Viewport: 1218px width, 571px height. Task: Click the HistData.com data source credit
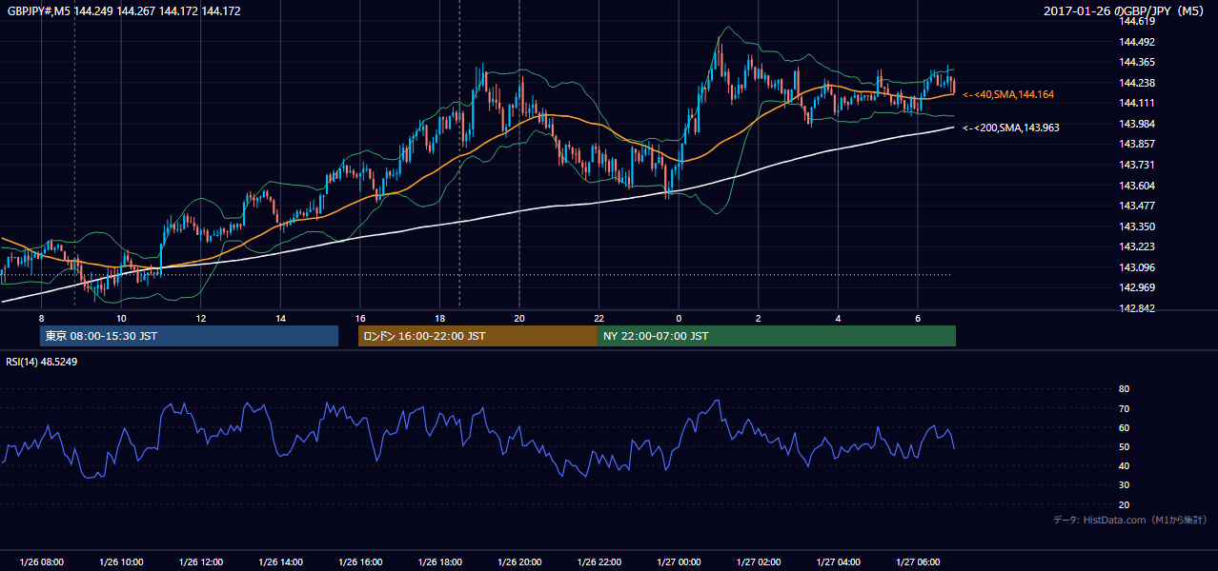[1130, 520]
